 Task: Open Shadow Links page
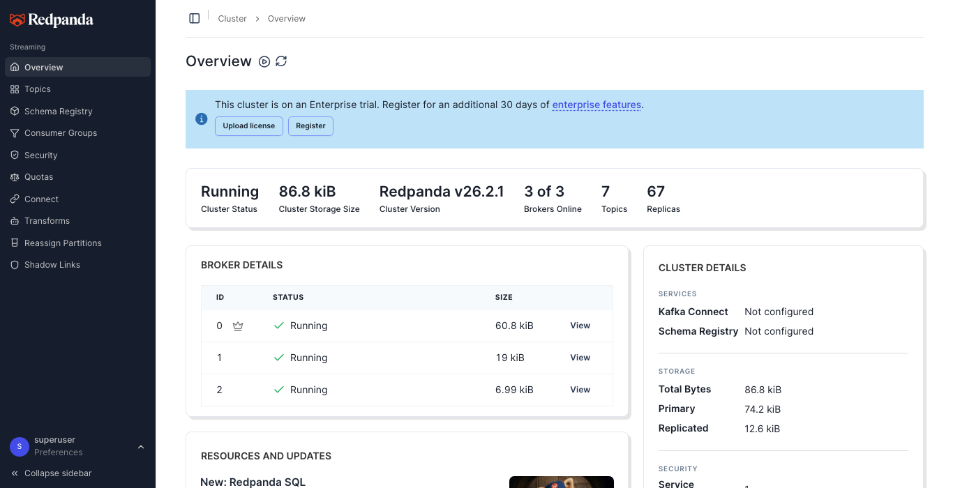[x=77, y=265]
